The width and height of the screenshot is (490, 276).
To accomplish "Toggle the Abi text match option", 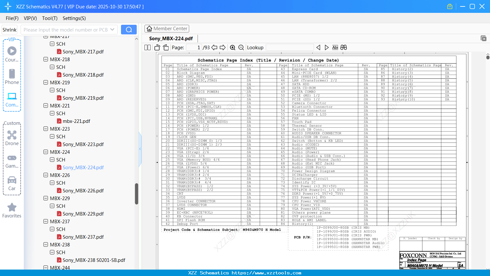I will click(335, 48).
